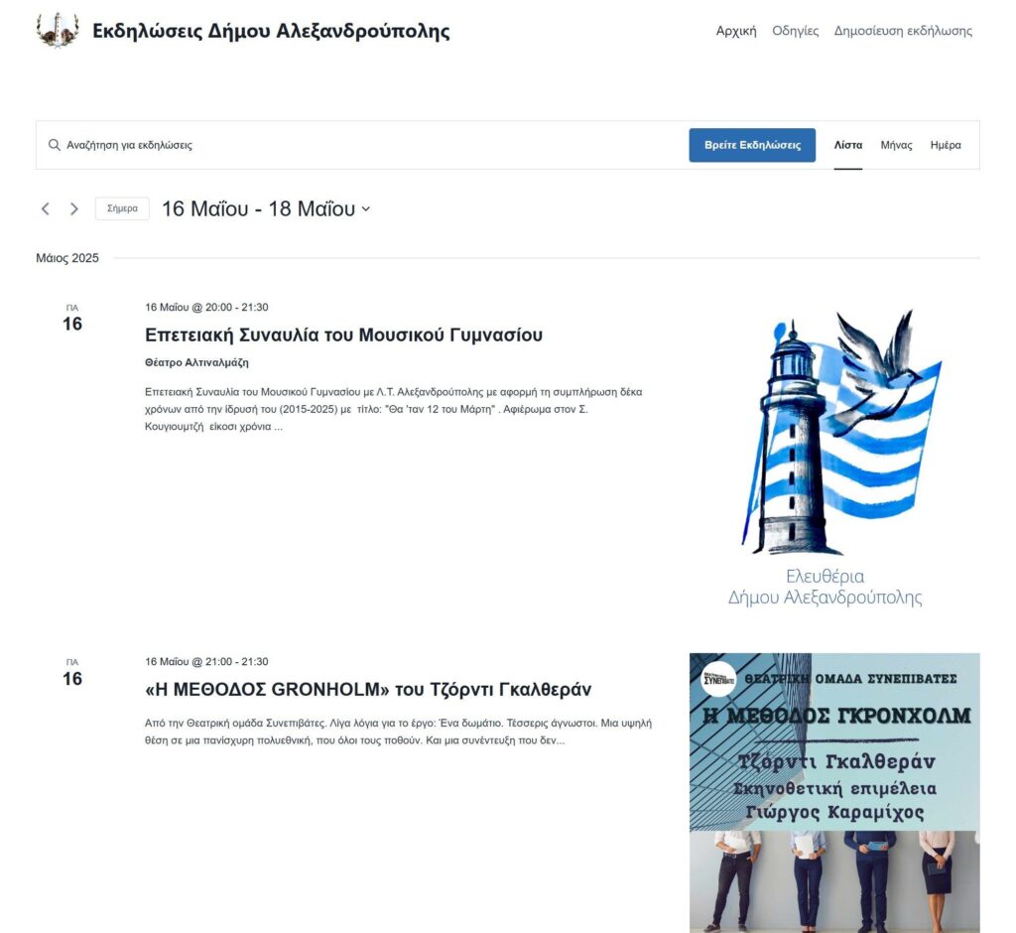
Task: Switch to the Μήνας view tab
Action: pos(896,145)
